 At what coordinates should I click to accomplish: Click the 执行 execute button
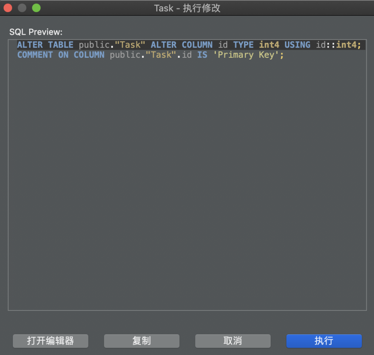[x=324, y=341]
